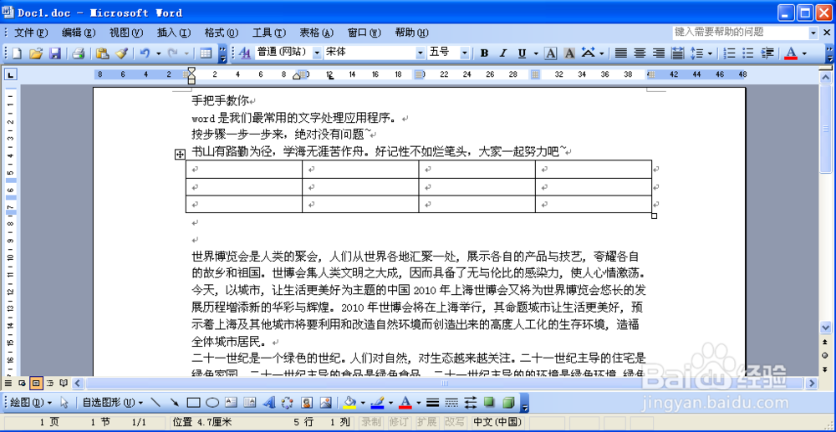The width and height of the screenshot is (836, 432).
Task: Center align text
Action: coord(640,53)
